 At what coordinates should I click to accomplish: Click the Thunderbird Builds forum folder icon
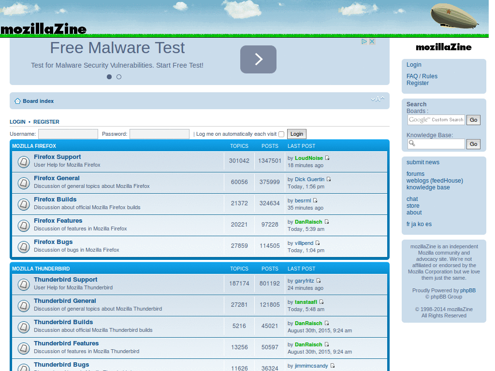23,327
